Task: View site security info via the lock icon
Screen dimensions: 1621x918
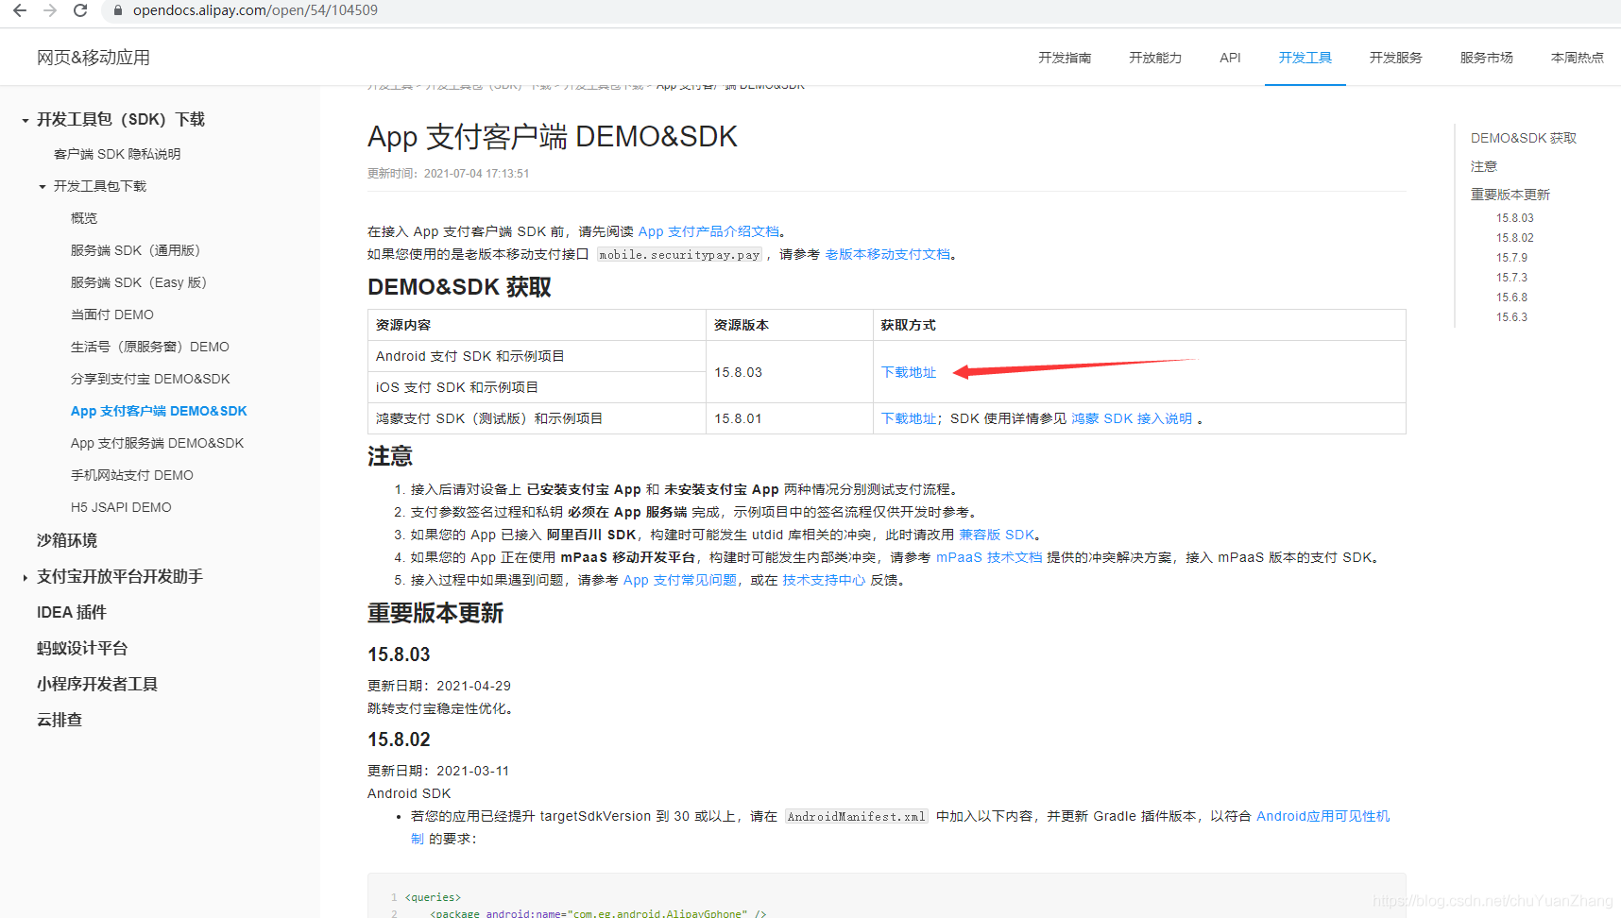Action: point(117,11)
